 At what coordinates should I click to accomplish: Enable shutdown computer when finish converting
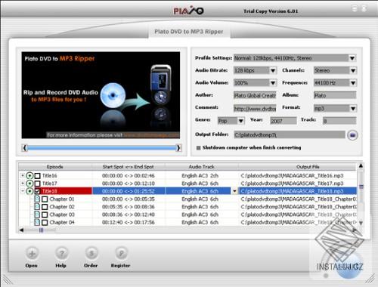[x=199, y=148]
